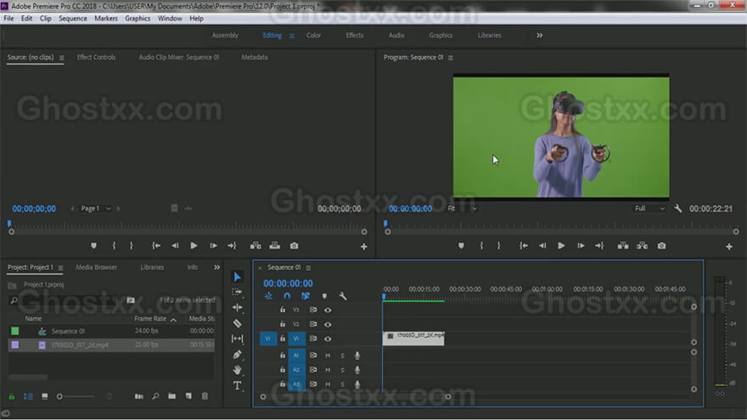Toggle linked selection in timeline
This screenshot has width=747, height=420.
click(x=306, y=296)
